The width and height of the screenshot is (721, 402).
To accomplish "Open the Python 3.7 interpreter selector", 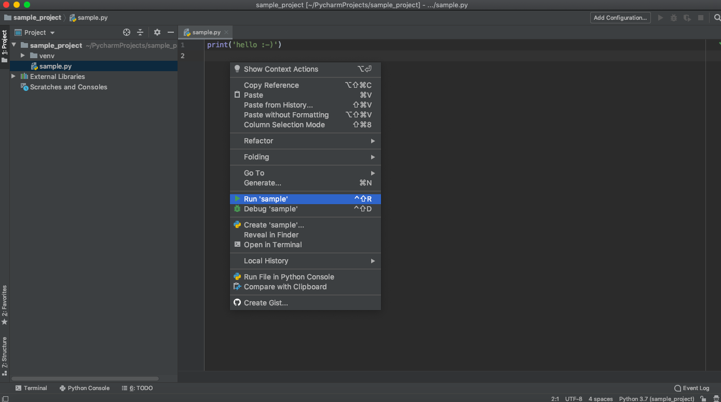I will tap(657, 398).
